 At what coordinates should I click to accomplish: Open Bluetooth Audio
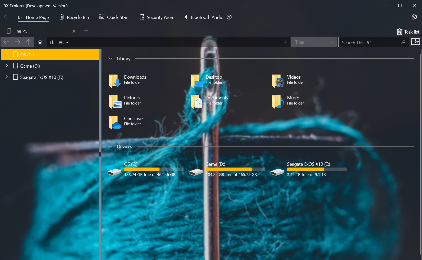(204, 17)
